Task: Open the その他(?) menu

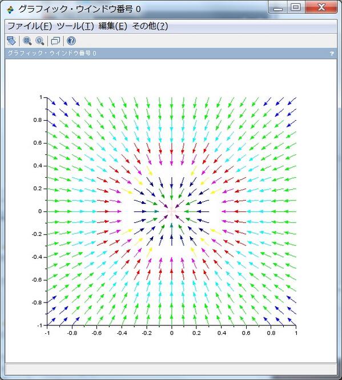Action: 150,26
